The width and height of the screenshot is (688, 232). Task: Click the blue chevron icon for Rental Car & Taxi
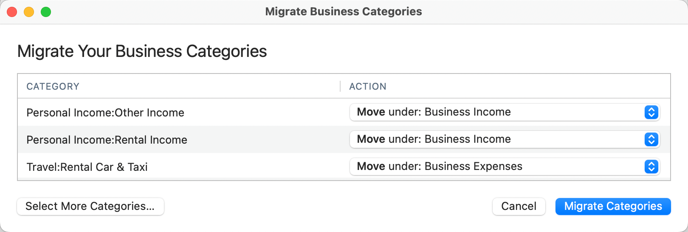[651, 167]
